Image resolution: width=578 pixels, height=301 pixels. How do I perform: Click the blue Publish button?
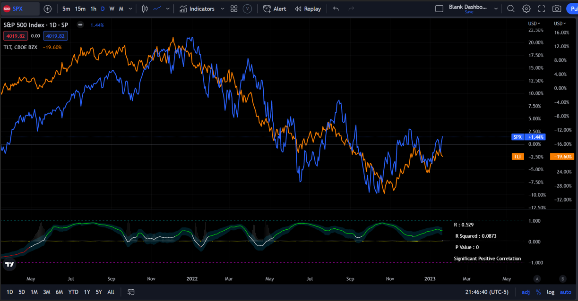coord(572,8)
